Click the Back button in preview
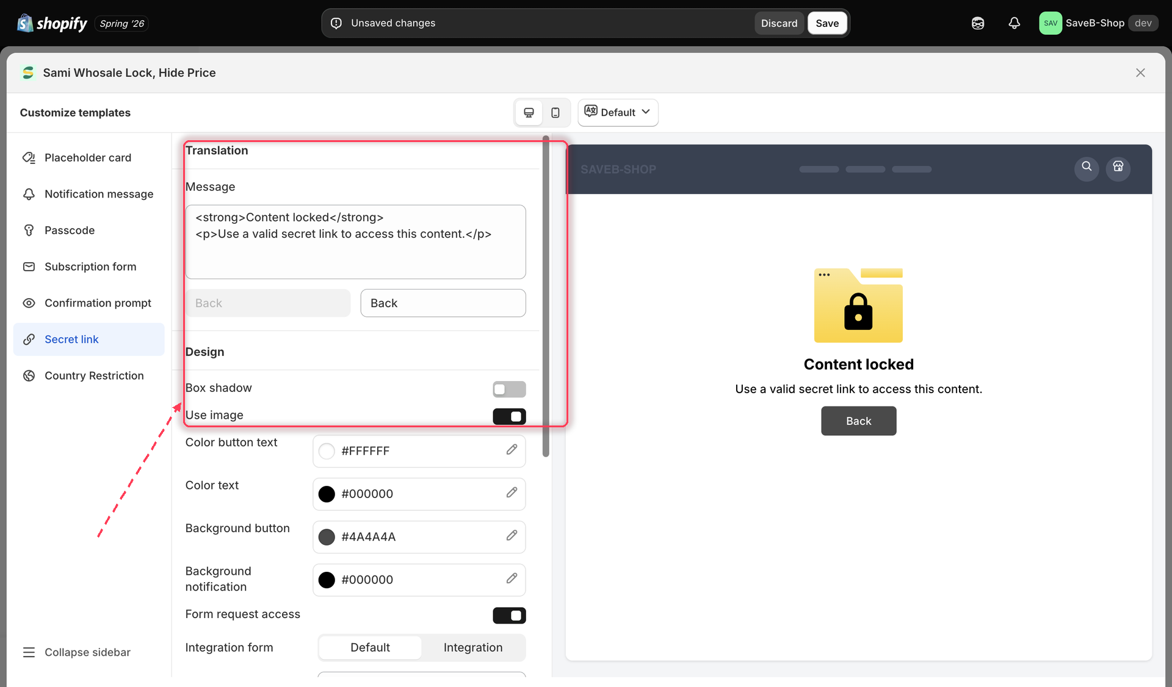Image resolution: width=1172 pixels, height=687 pixels. (858, 421)
